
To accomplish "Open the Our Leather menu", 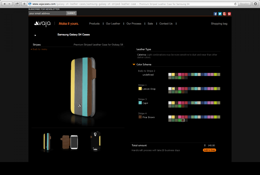I will pyautogui.click(x=113, y=24).
